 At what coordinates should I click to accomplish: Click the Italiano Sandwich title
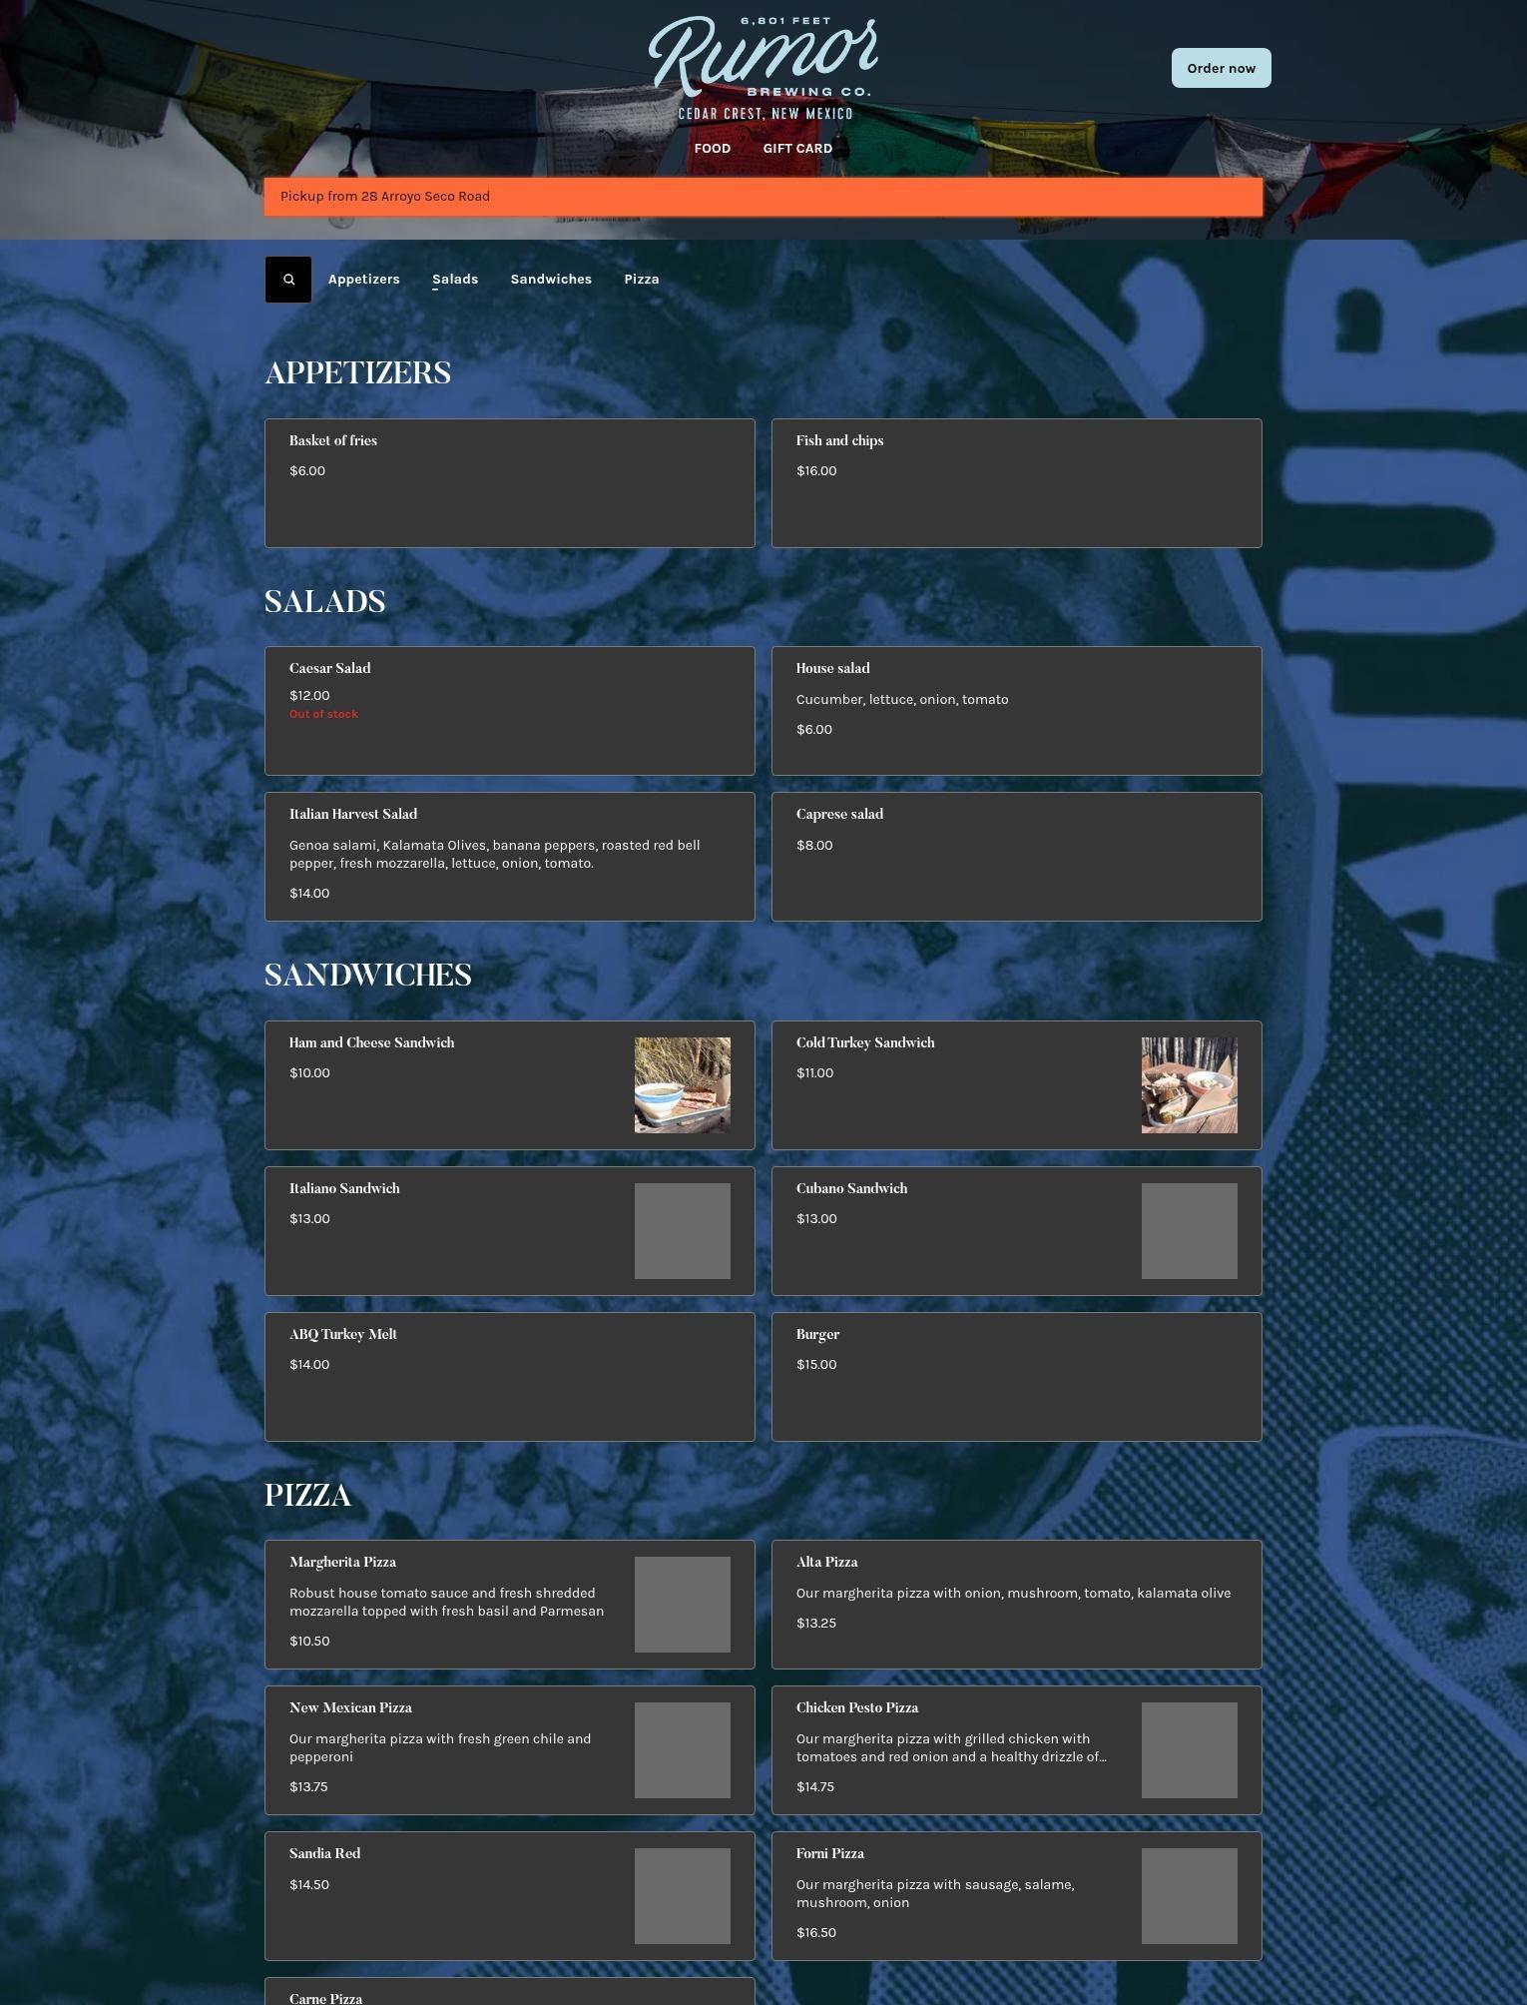(344, 1188)
